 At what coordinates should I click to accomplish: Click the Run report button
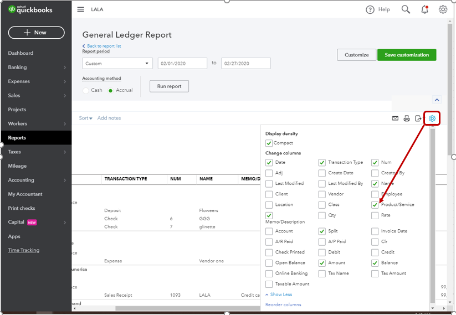pyautogui.click(x=169, y=86)
